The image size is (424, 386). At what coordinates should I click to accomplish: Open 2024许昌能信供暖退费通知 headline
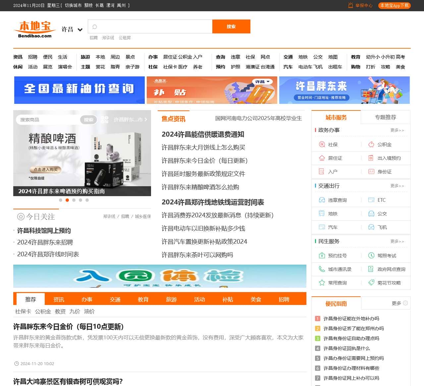[203, 134]
